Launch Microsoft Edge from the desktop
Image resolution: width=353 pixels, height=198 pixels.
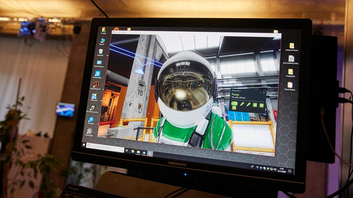pos(97,75)
